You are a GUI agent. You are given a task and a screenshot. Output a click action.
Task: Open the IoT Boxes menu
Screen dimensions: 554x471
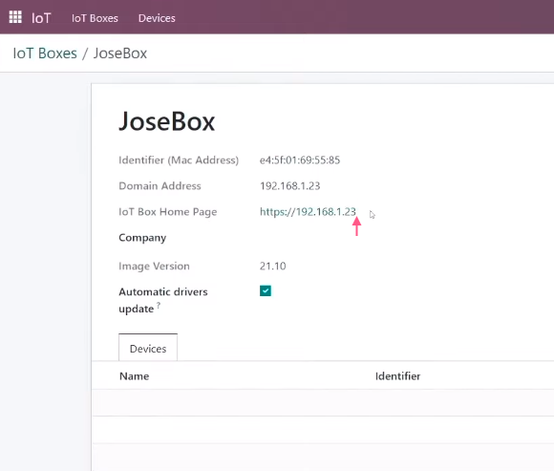95,18
